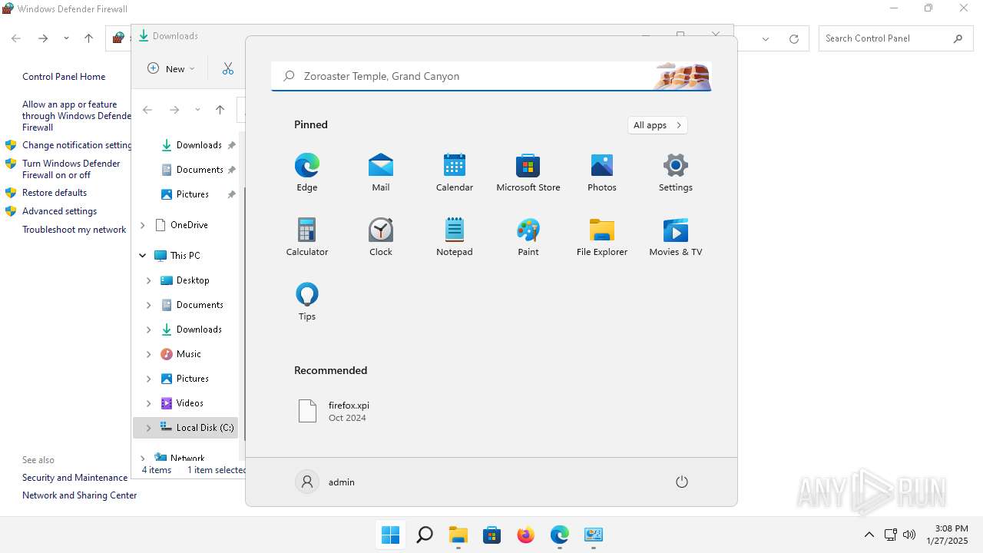Go up a folder in Downloads window
Viewport: 983px width, 553px height.
(x=220, y=110)
